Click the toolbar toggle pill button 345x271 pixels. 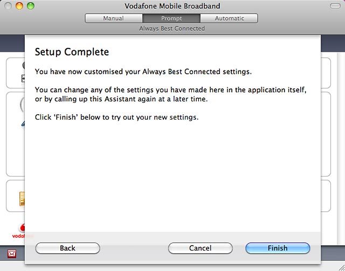(x=335, y=6)
